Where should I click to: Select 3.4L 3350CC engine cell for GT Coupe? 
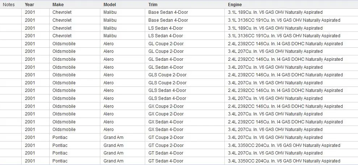[x=284, y=145]
